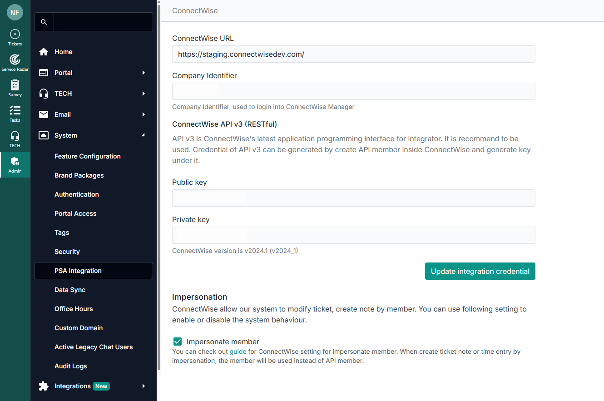The width and height of the screenshot is (604, 401).
Task: Select Data Sync in System menu
Action: (x=70, y=290)
